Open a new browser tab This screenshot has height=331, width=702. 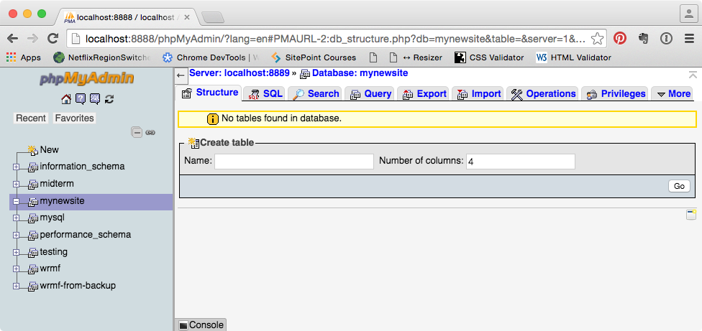pos(213,17)
